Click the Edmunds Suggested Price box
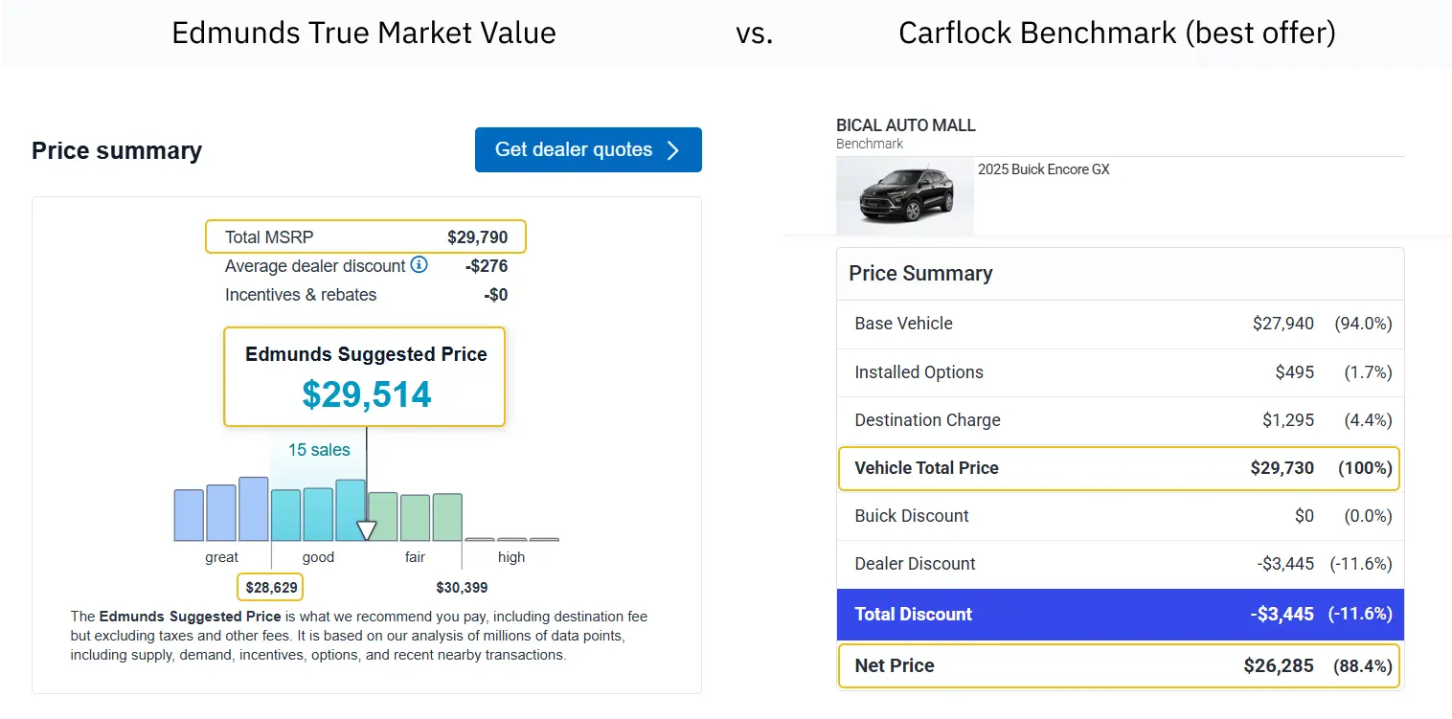 [365, 377]
